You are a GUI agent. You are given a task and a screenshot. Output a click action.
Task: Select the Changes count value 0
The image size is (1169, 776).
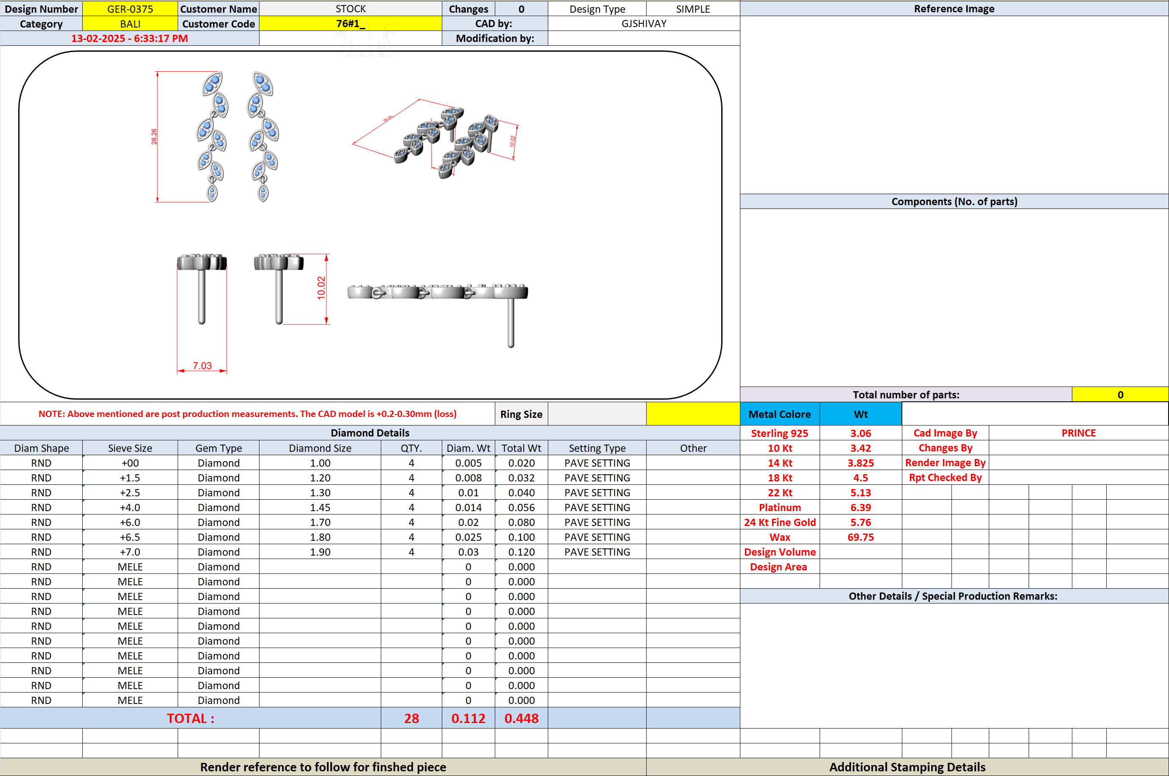(x=522, y=9)
